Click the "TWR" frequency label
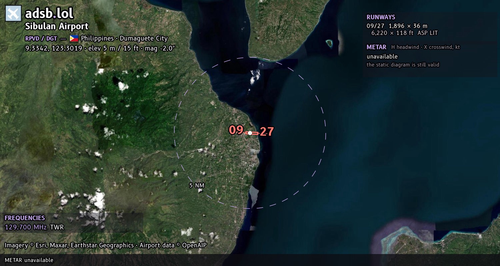This screenshot has height=266, width=500. (x=57, y=227)
